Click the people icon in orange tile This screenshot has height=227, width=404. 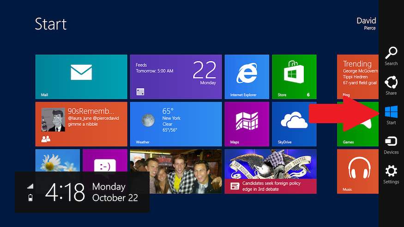coord(46,139)
